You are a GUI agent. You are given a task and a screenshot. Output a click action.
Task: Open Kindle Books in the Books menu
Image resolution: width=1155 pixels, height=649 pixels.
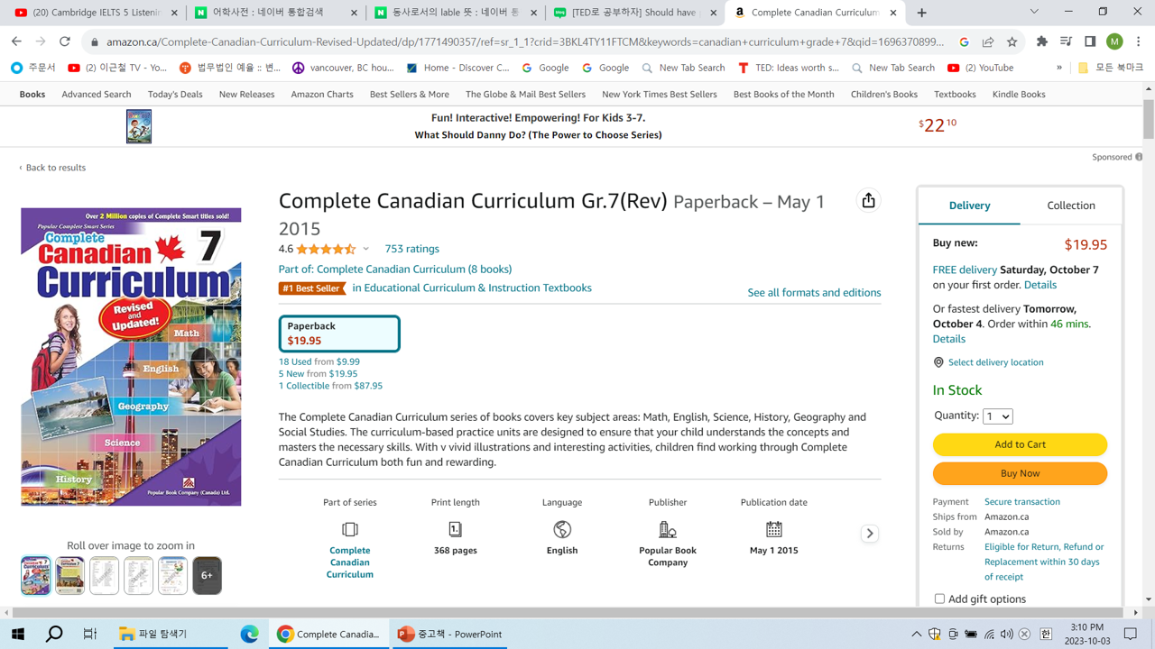pos(1019,94)
